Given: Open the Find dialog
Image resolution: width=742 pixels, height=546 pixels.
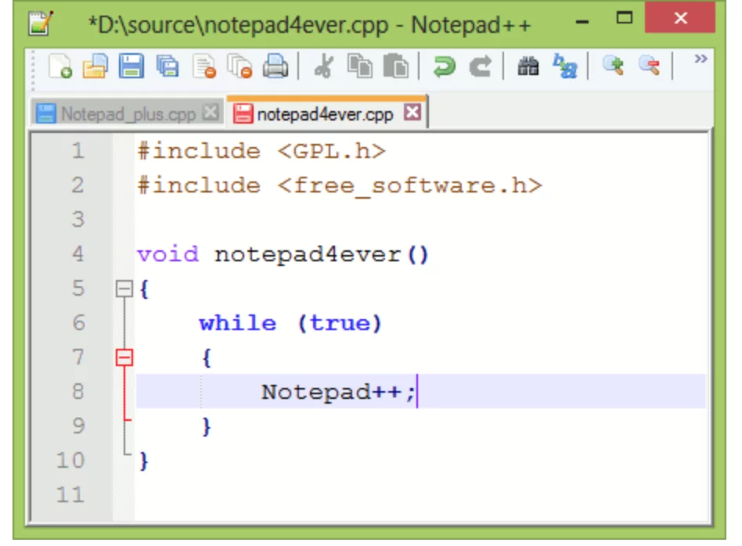Looking at the screenshot, I should pyautogui.click(x=528, y=66).
